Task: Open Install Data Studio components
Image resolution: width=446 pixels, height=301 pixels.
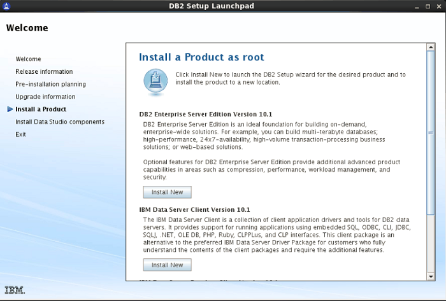Action: 60,122
